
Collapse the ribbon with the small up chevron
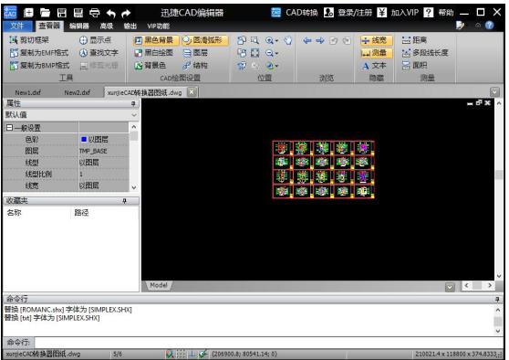coord(477,26)
